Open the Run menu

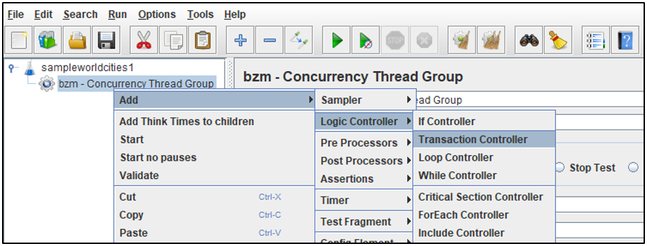pos(118,14)
